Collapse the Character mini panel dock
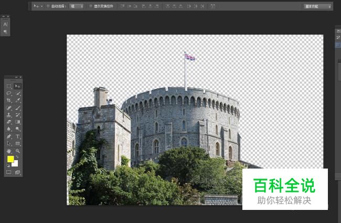The width and height of the screenshot is (341, 223). point(4,16)
